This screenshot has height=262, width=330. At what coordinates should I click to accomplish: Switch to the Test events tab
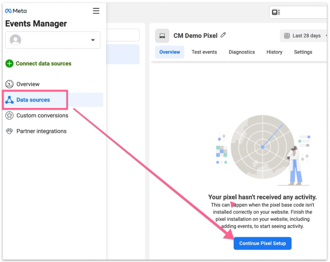coord(204,52)
